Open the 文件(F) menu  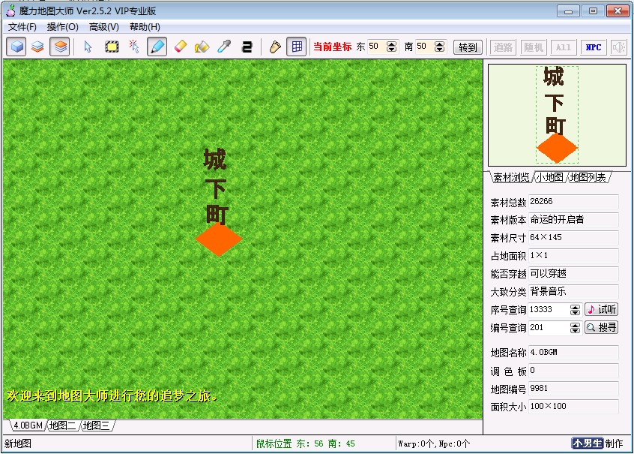[x=22, y=27]
